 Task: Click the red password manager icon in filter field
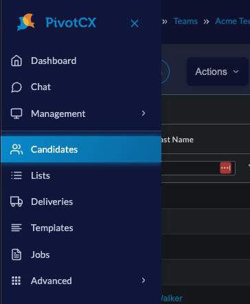(225, 168)
